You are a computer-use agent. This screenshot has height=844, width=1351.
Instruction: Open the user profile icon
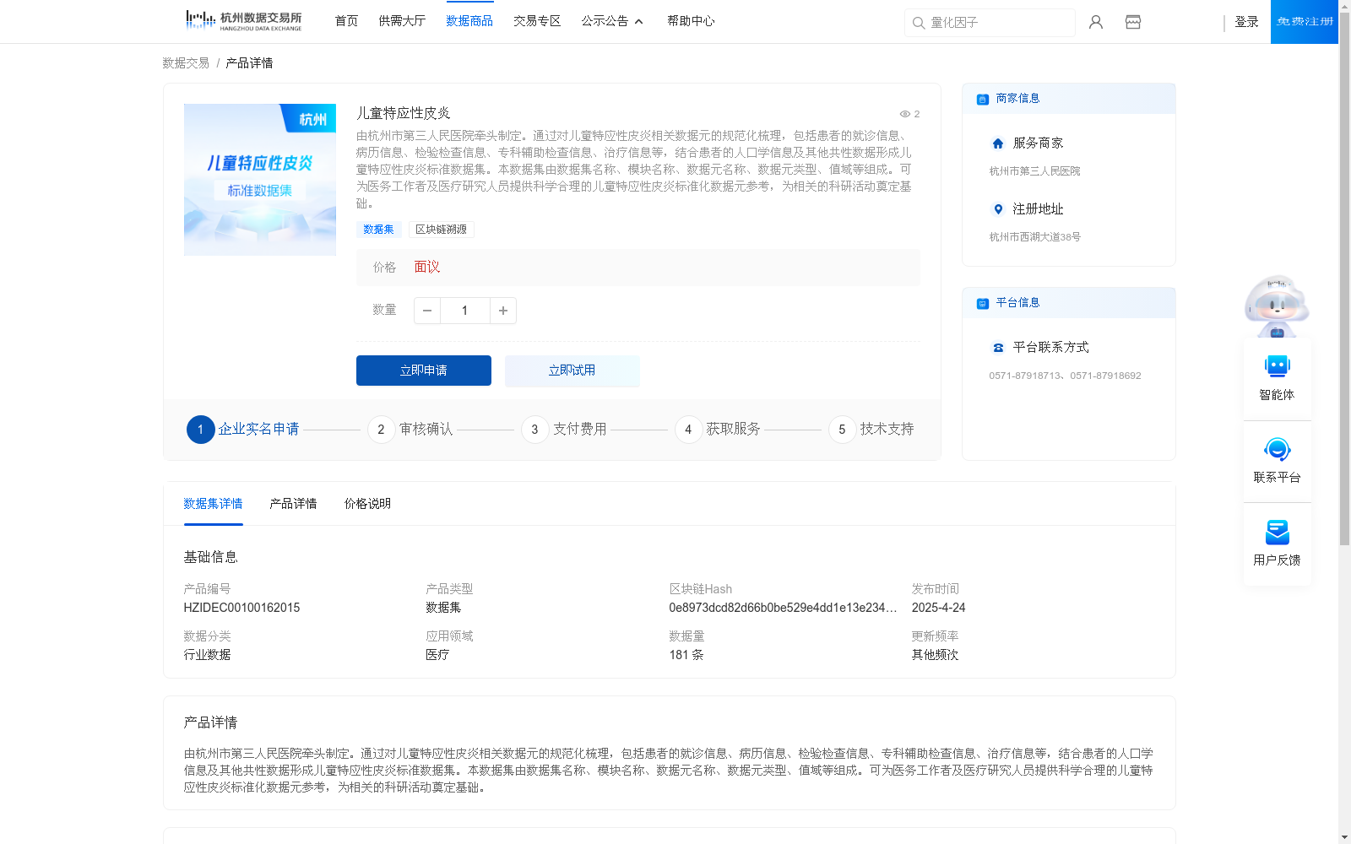tap(1095, 22)
